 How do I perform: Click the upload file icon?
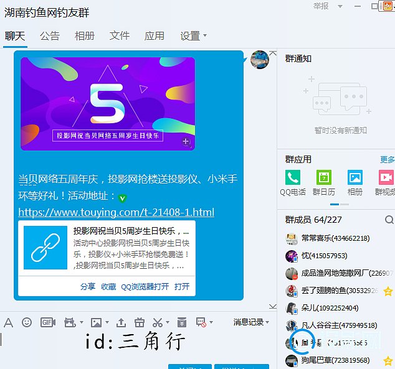pyautogui.click(x=121, y=322)
